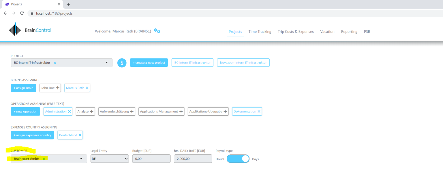Remove Braincourt GmbH from customer field
This screenshot has width=443, height=174.
coord(44,158)
